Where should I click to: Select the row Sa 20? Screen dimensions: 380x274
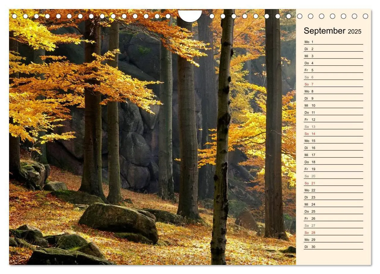[x=333, y=176]
